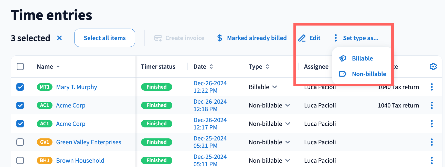This screenshot has width=445, height=167.
Task: Sort the table by Date column
Action: point(211,67)
